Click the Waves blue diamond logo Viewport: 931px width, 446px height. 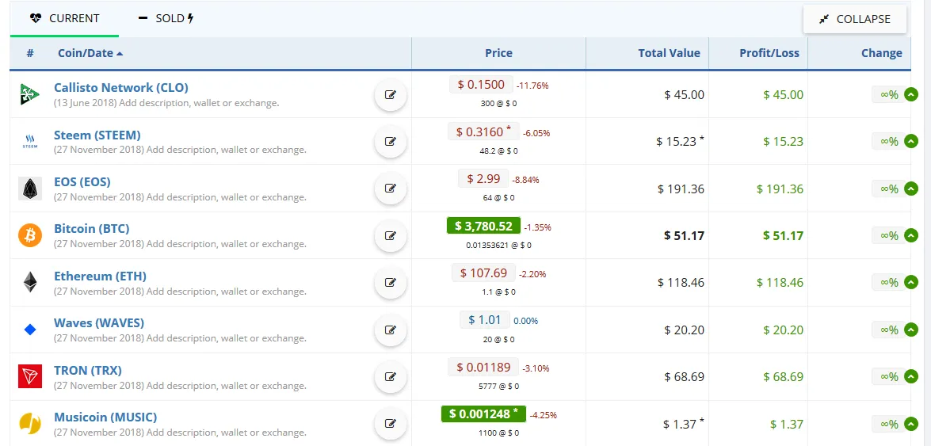(x=29, y=330)
